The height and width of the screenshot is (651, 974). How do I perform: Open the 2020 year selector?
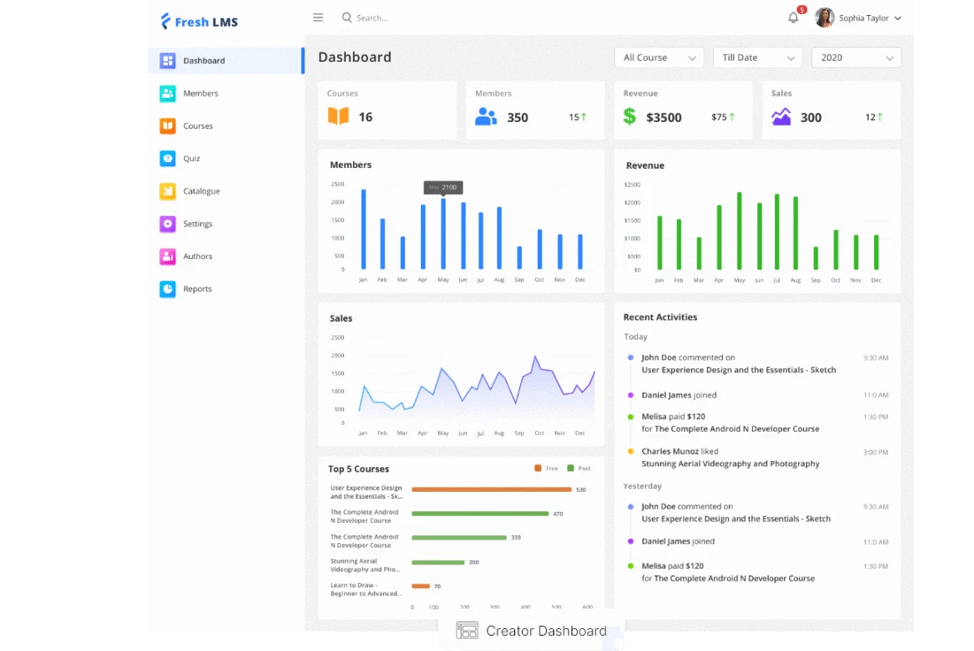coord(855,57)
